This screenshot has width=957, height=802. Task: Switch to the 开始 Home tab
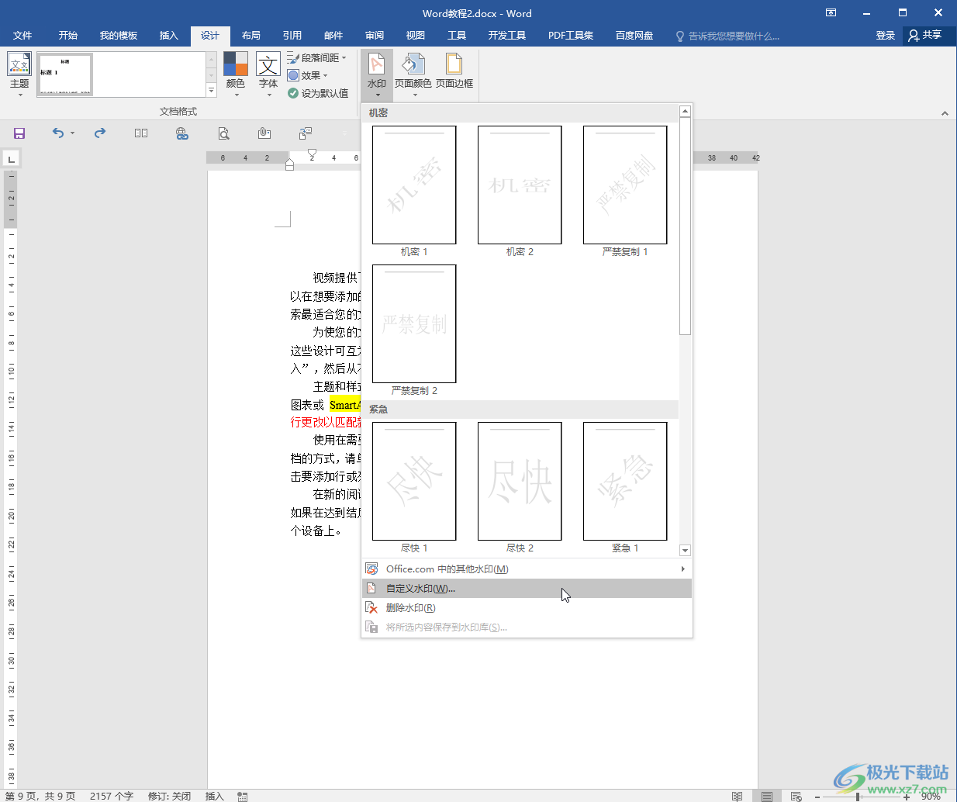pos(68,36)
